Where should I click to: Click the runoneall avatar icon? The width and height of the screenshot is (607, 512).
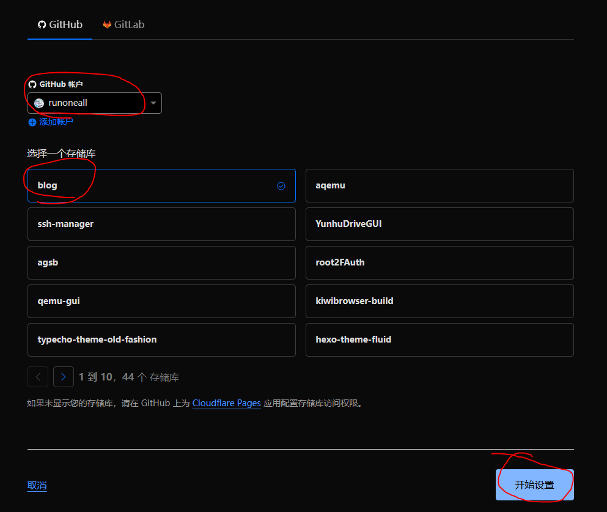39,103
